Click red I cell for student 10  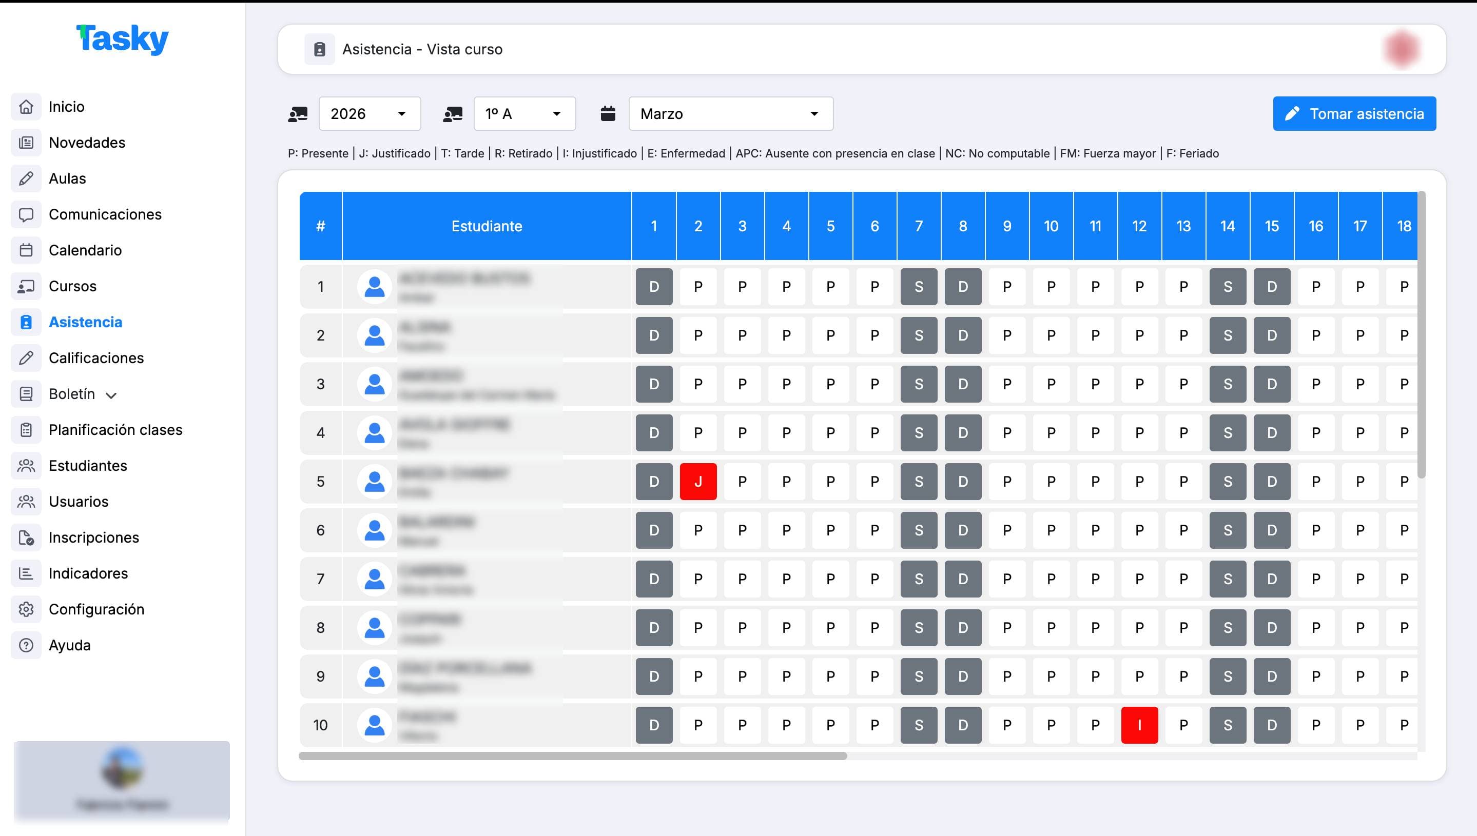[x=1139, y=725]
